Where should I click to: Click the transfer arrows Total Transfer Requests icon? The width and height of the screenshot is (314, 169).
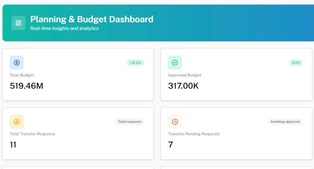pyautogui.click(x=17, y=121)
